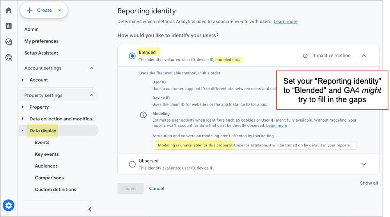Click the 'Property settings' label
The height and width of the screenshot is (217, 390).
43,95
